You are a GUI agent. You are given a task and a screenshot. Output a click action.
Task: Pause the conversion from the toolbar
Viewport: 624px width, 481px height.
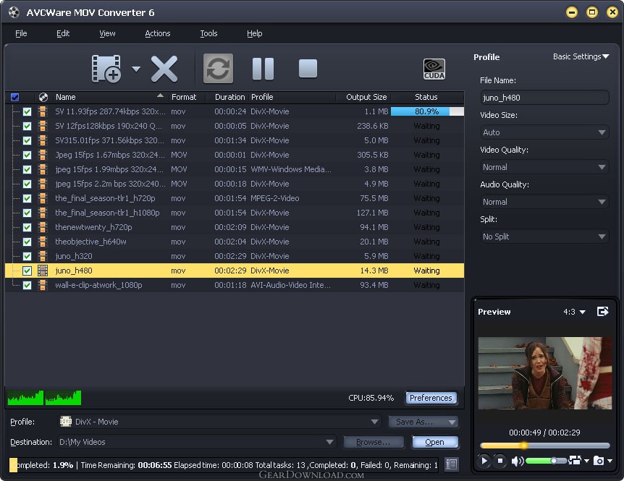[x=263, y=69]
